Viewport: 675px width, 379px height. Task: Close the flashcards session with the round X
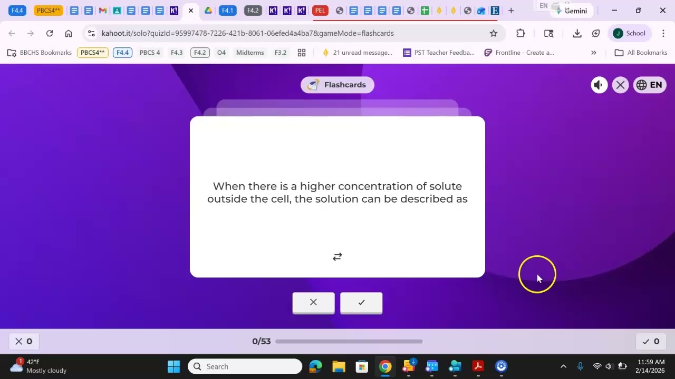[621, 85]
